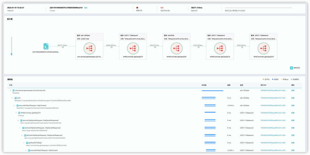Image resolution: width=310 pixels, height=155 pixels.
Task: Click the APMController.getData2273 node icon
Action: click(263, 48)
